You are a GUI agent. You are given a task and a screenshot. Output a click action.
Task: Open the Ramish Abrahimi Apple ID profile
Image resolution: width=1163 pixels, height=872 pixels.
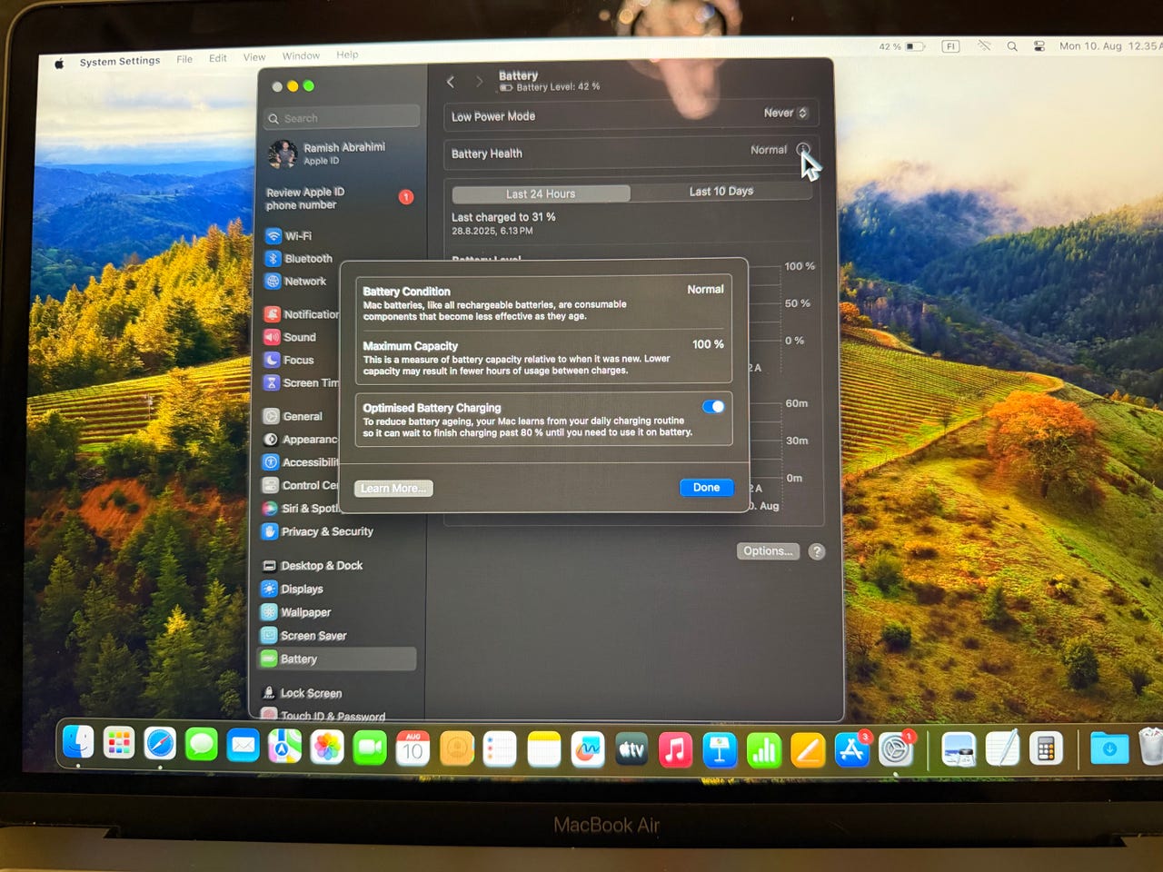(327, 154)
